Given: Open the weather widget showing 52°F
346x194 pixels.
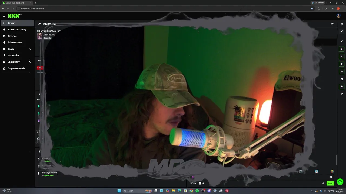Looking at the screenshot, I should point(6,191).
